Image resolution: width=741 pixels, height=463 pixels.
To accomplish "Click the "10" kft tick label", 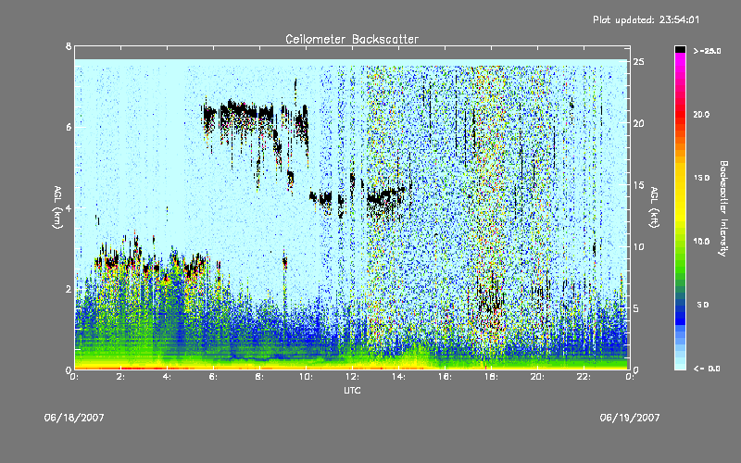I will [x=638, y=246].
